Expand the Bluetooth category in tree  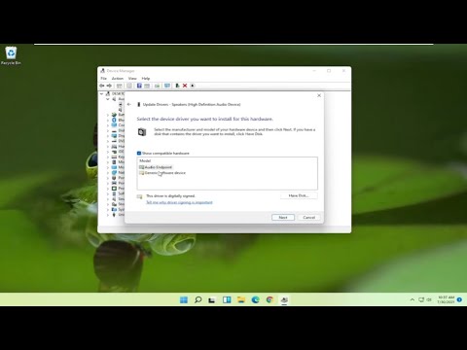tap(108, 120)
